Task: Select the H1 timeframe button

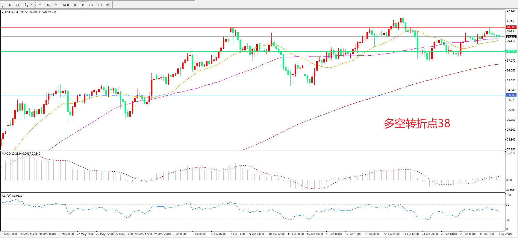Action: 74,5
